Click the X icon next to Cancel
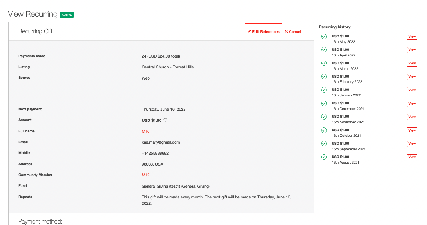The height and width of the screenshot is (225, 427). pyautogui.click(x=287, y=31)
